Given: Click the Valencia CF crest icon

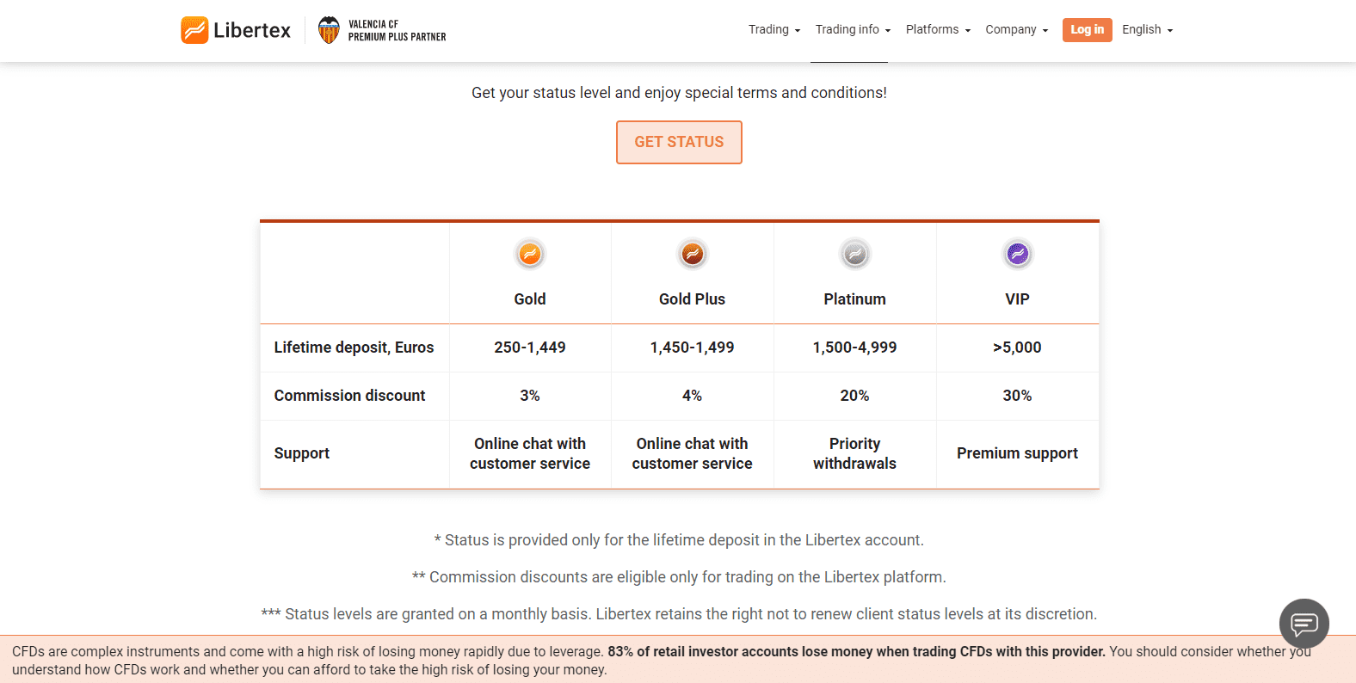Looking at the screenshot, I should (329, 30).
